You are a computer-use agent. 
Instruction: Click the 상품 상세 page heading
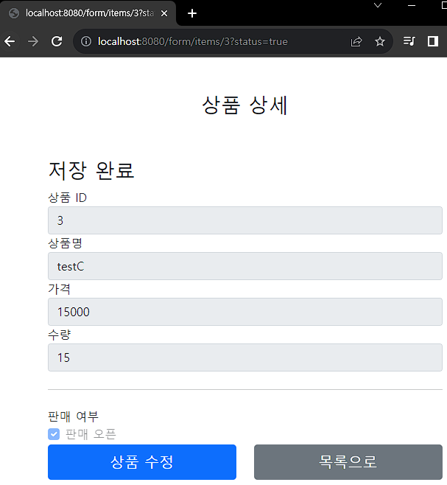pyautogui.click(x=244, y=105)
